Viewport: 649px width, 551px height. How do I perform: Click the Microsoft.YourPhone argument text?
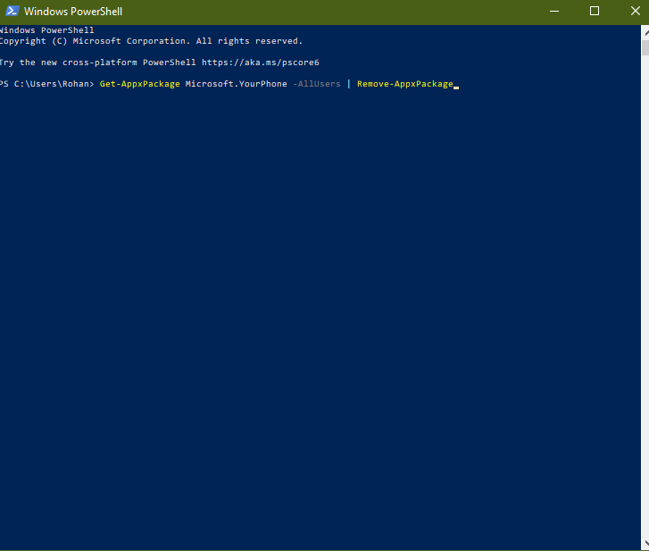[236, 84]
